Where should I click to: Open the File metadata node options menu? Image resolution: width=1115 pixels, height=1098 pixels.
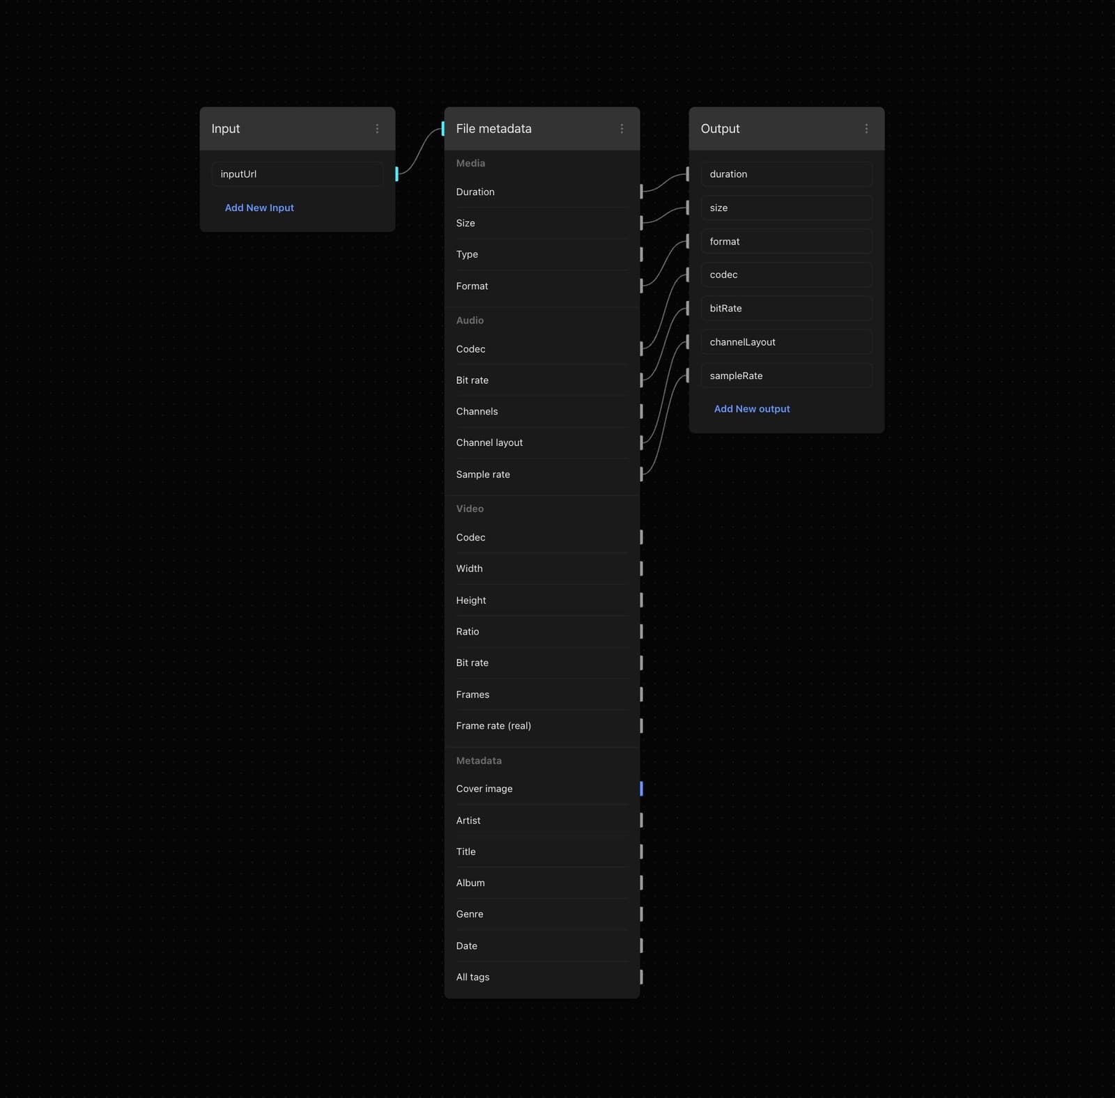click(x=622, y=129)
